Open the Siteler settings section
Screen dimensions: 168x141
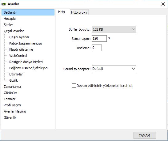[x=8, y=25]
